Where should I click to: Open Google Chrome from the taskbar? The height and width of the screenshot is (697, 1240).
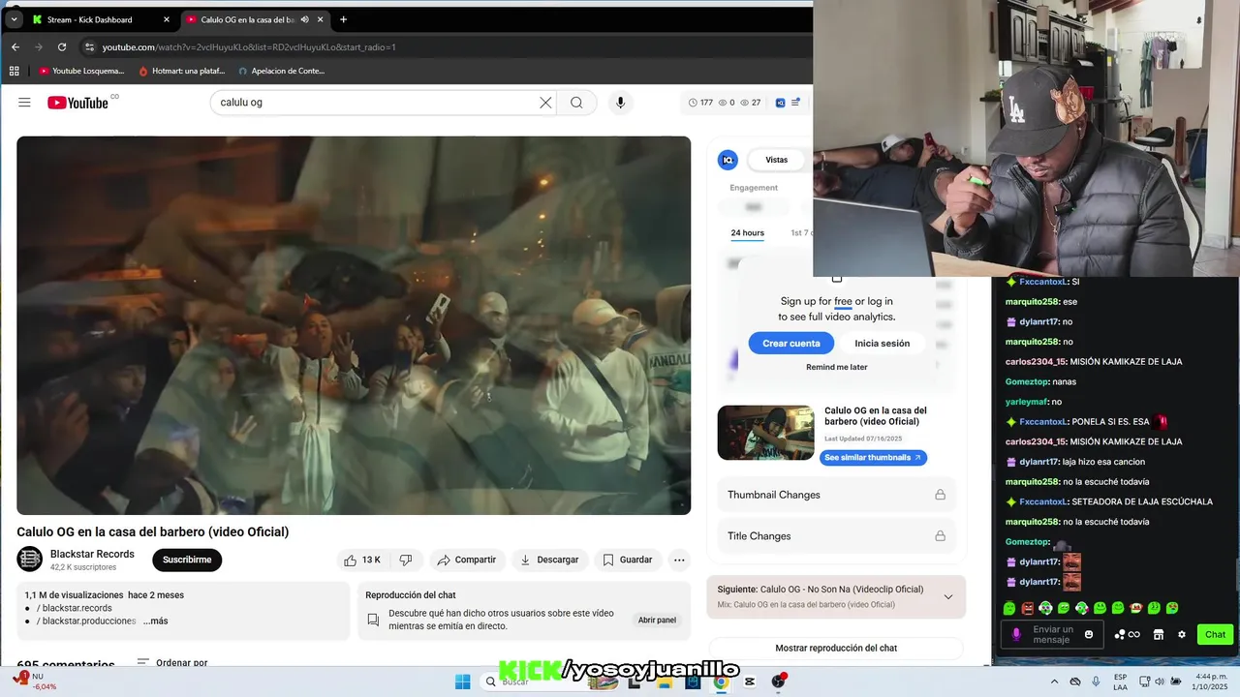tap(721, 682)
